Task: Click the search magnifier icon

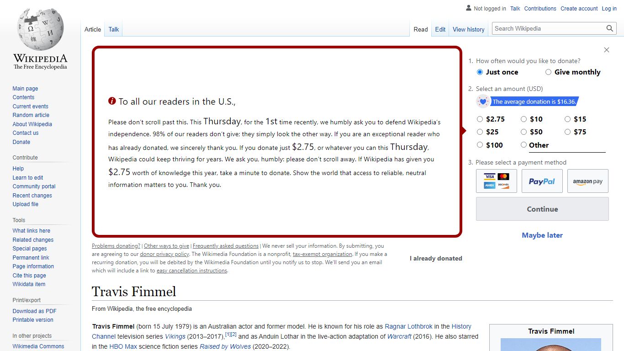Action: (610, 28)
